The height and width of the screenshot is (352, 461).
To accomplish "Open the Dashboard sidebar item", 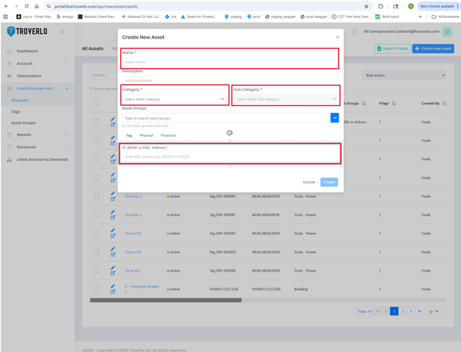I will [27, 51].
